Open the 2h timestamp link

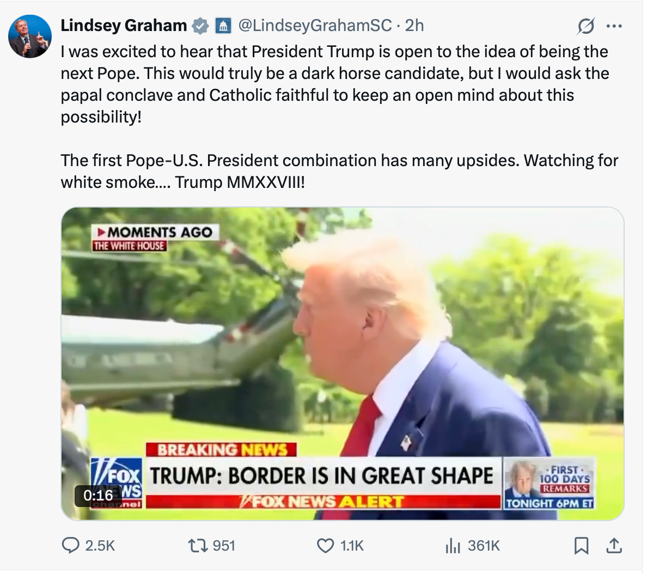tap(414, 26)
